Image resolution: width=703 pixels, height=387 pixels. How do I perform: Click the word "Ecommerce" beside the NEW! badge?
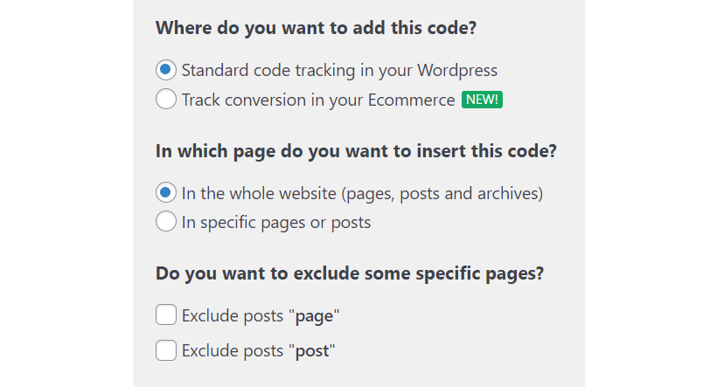pyautogui.click(x=411, y=100)
